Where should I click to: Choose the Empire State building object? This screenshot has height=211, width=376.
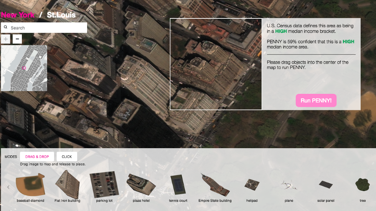click(215, 185)
